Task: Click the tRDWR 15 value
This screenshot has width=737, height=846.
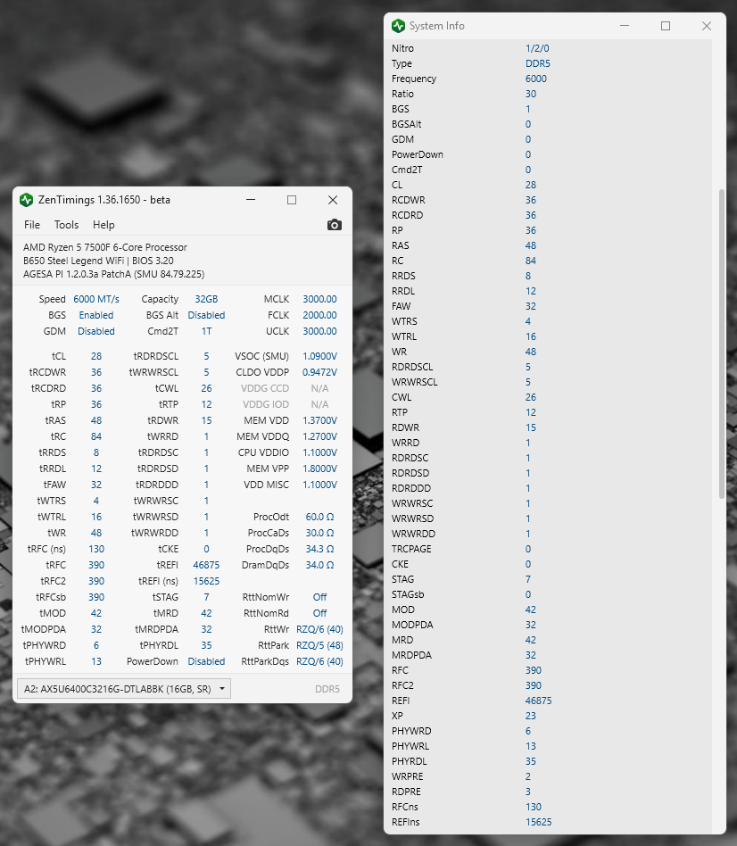Action: (206, 420)
